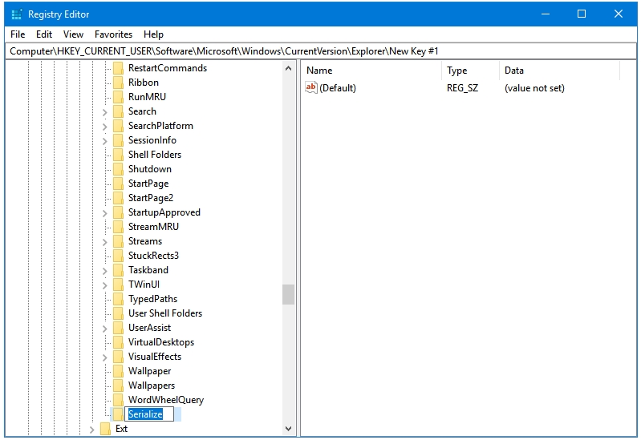
Task: Click the TWinUI folder icon
Action: point(118,285)
